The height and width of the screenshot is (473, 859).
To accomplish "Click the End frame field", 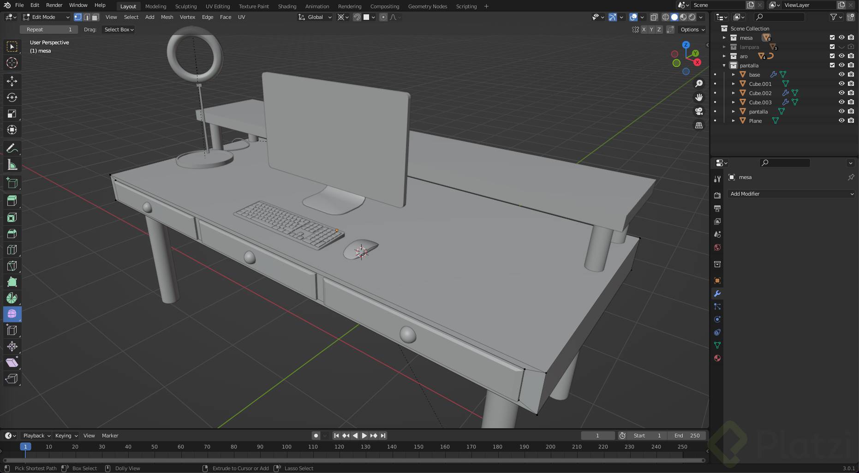I will [686, 436].
